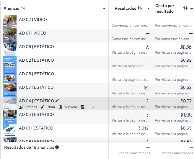Select the AD 03 | ESTÁTICO ad name

36,114
